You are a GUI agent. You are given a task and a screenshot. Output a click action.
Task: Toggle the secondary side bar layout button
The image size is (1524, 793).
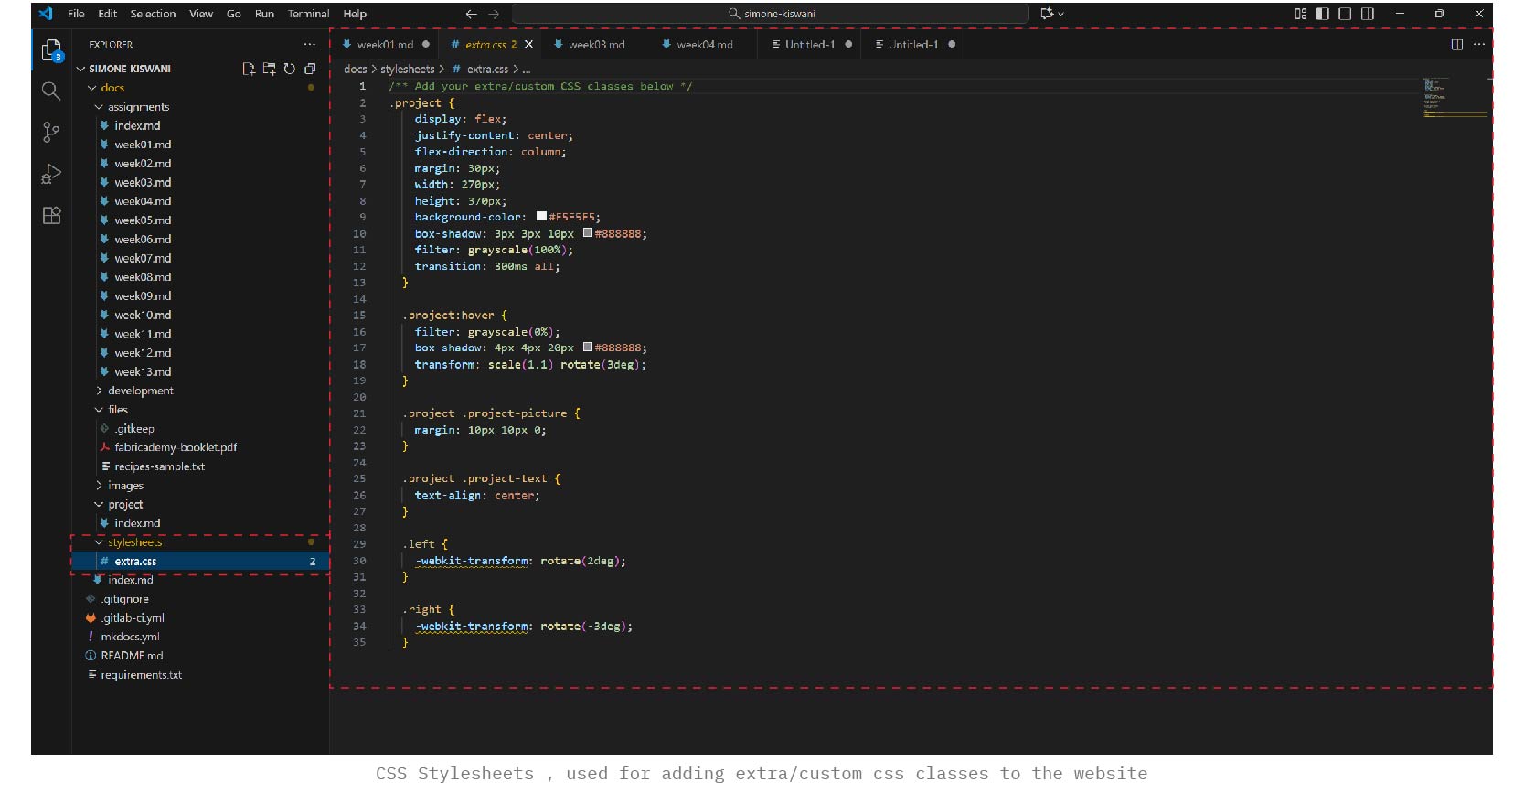tap(1368, 14)
